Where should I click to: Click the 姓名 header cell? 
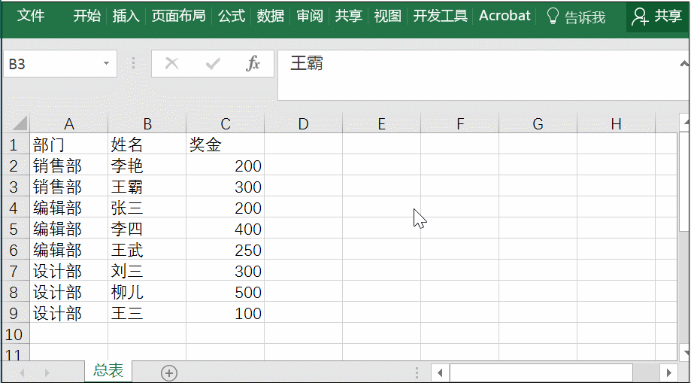click(x=147, y=144)
